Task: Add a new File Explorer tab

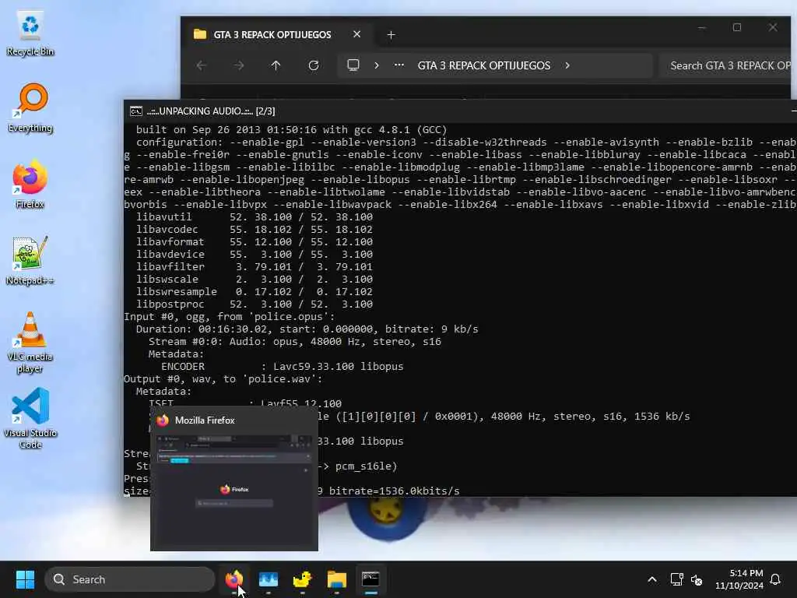Action: click(391, 34)
